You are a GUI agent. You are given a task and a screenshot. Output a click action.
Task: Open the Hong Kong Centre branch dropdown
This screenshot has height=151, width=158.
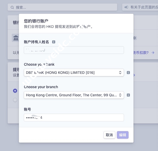(74, 95)
